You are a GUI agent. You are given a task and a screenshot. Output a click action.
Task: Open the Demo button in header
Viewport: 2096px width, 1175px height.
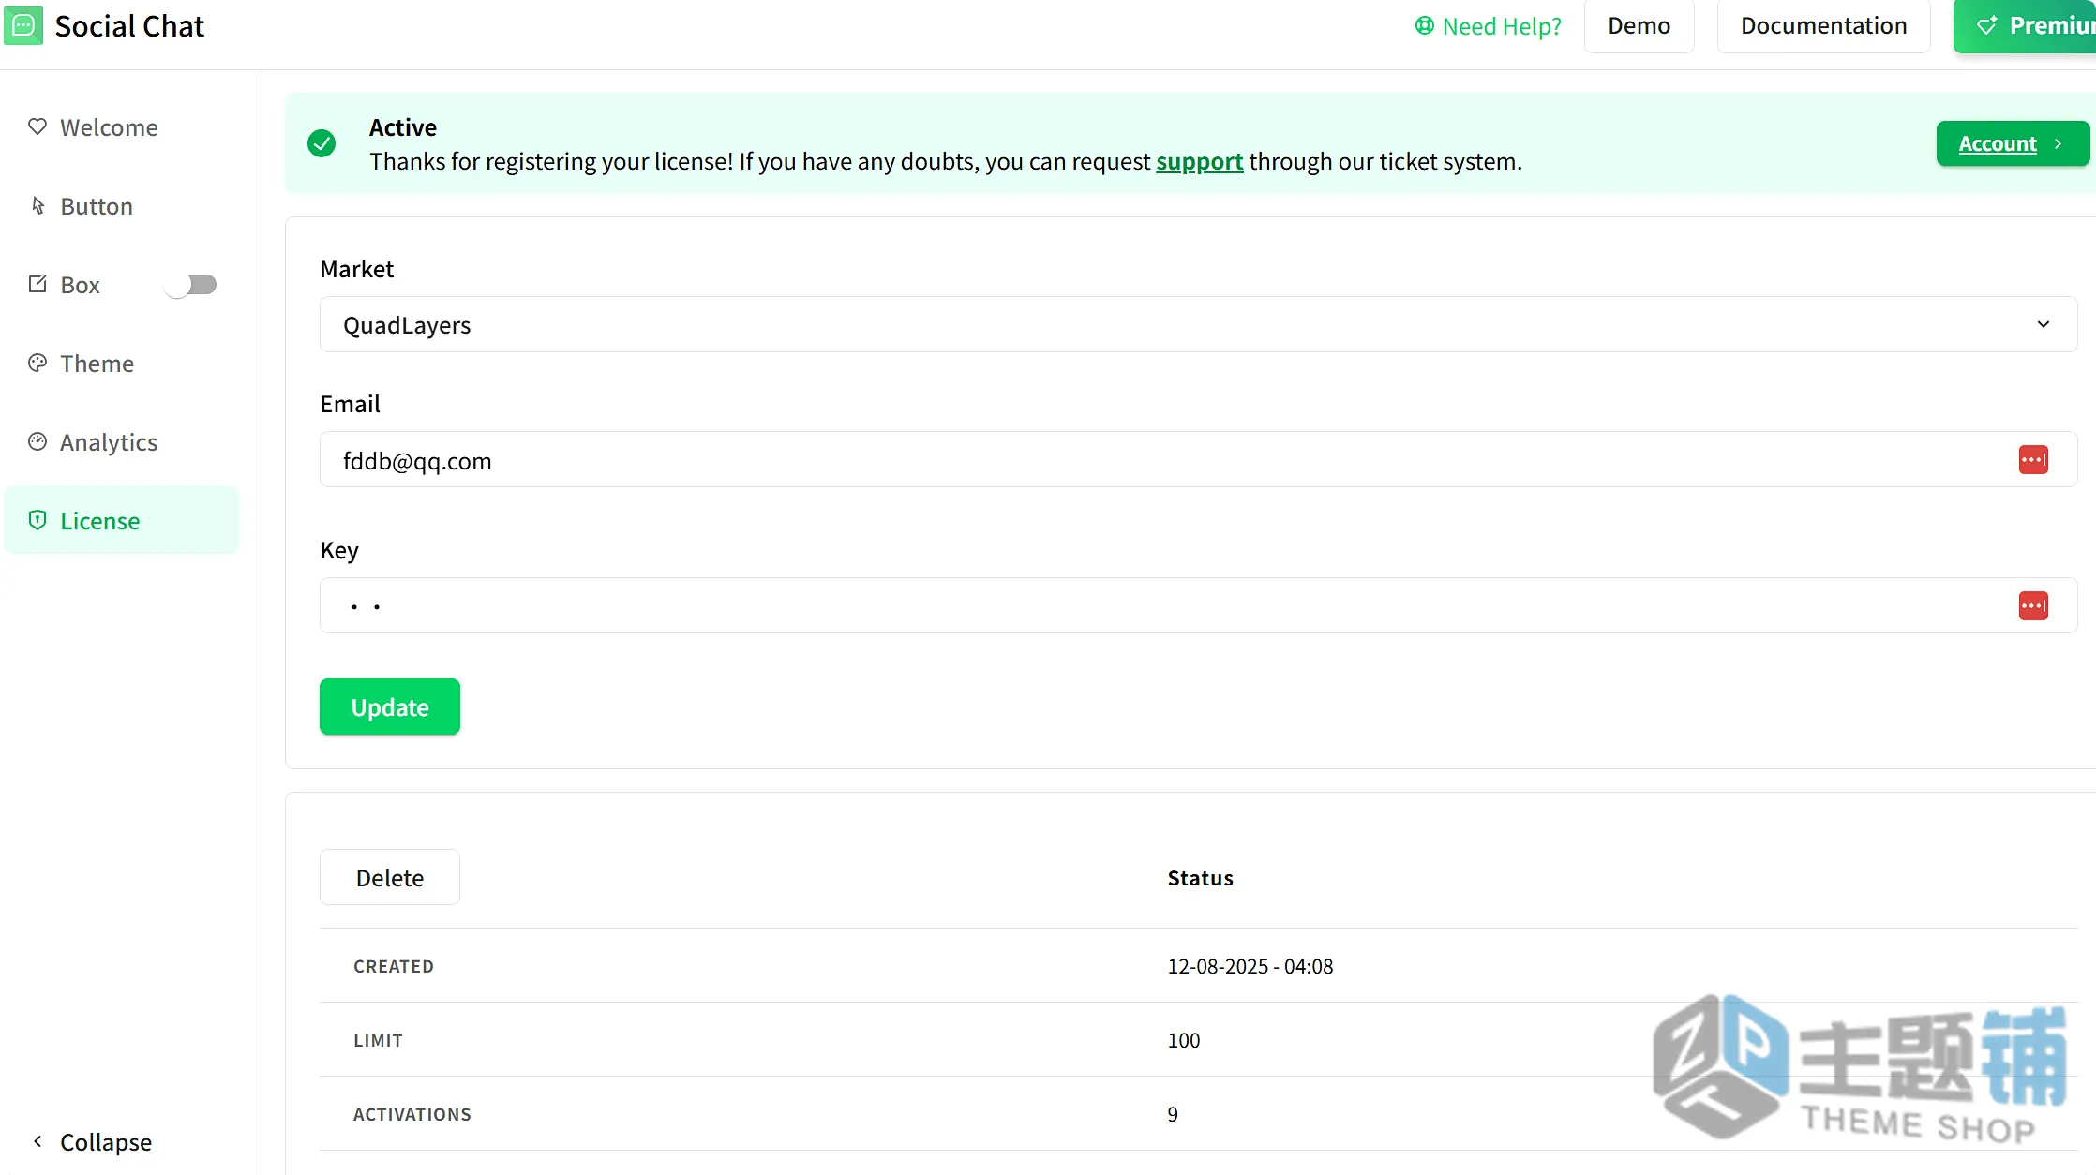[x=1639, y=25]
